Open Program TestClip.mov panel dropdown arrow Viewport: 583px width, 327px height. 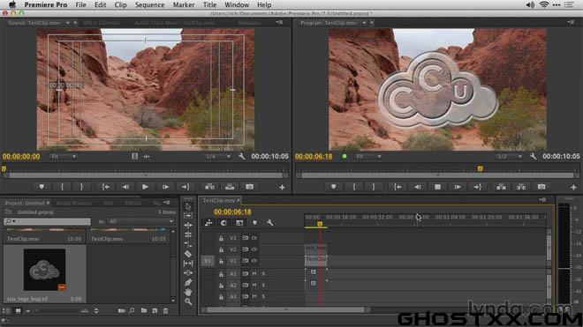point(364,23)
